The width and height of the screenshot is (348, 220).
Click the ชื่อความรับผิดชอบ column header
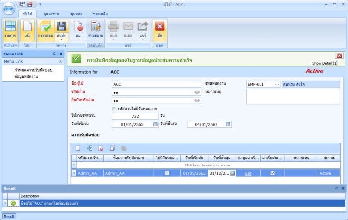pyautogui.click(x=128, y=158)
